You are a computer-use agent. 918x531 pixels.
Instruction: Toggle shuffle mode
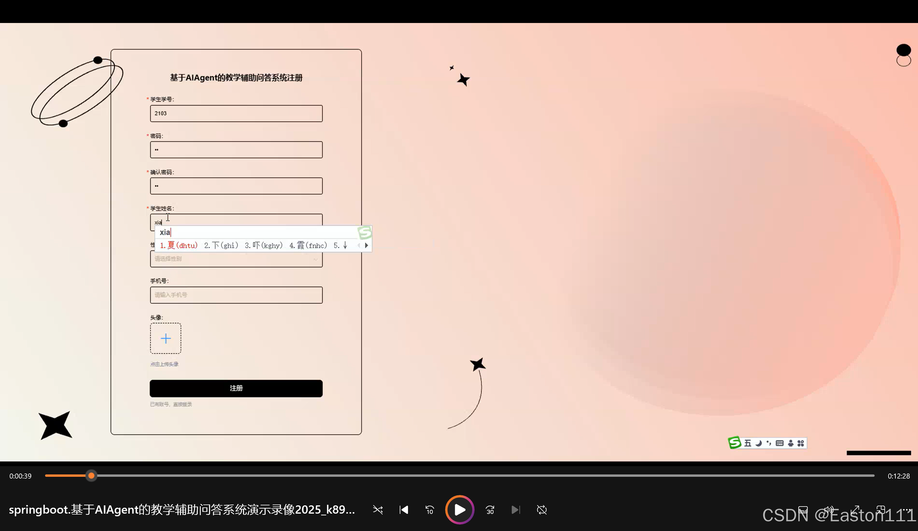[x=378, y=510]
